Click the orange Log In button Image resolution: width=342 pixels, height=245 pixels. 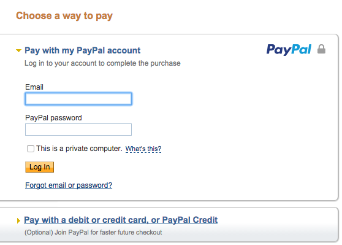(x=39, y=167)
